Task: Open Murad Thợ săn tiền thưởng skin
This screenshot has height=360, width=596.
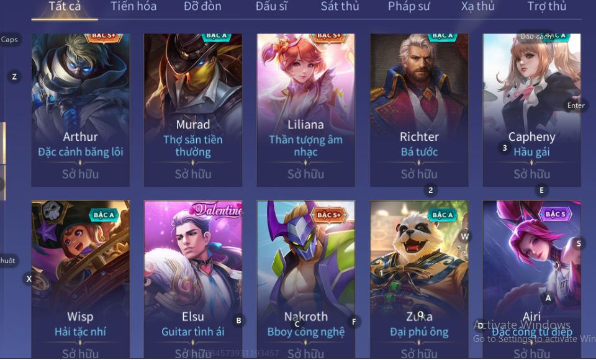Action: (193, 110)
